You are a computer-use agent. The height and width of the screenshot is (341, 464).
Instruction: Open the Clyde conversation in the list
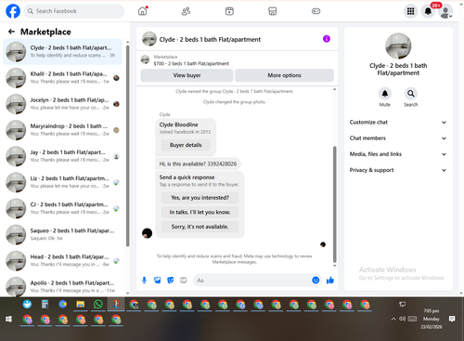pyautogui.click(x=63, y=52)
